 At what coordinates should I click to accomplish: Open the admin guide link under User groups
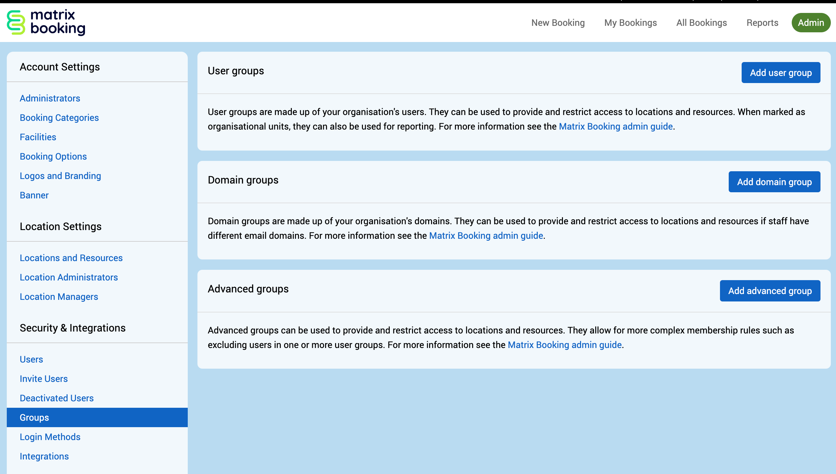(x=616, y=126)
